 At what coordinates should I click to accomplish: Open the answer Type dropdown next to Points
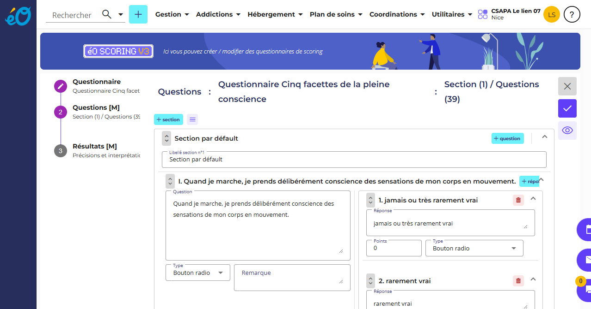[x=474, y=248]
